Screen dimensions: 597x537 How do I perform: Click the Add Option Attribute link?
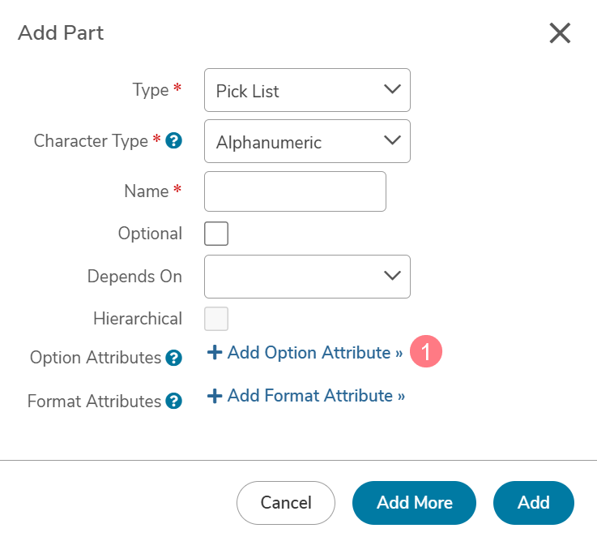(305, 352)
